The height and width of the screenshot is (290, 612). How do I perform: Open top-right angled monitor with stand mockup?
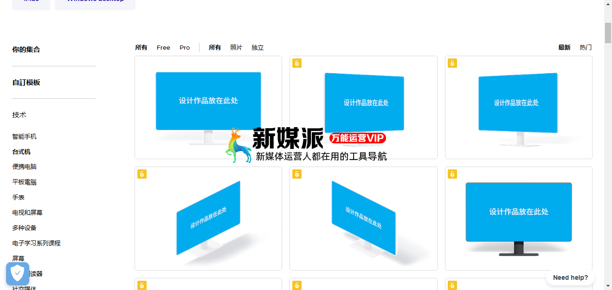tap(519, 108)
